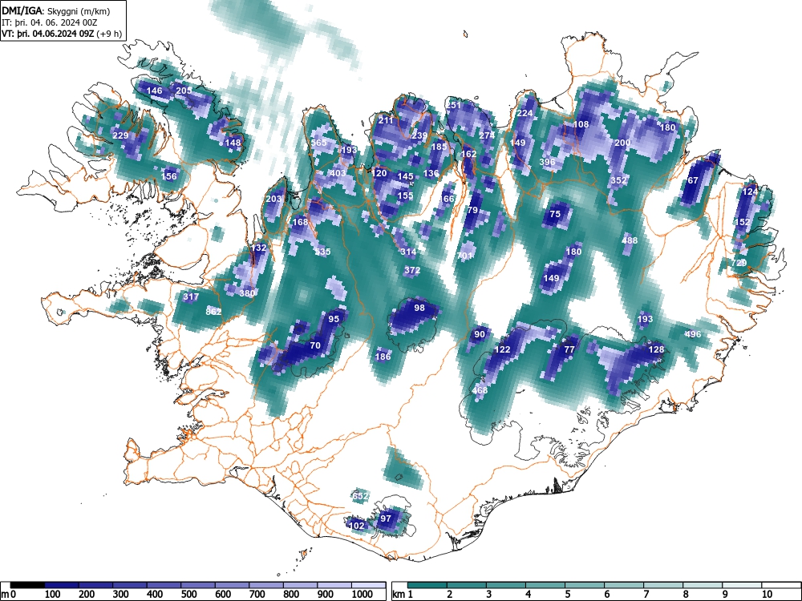Viewport: 802px width, 601px height.
Task: Click the visibility value 251 on the map
Action: 453,105
